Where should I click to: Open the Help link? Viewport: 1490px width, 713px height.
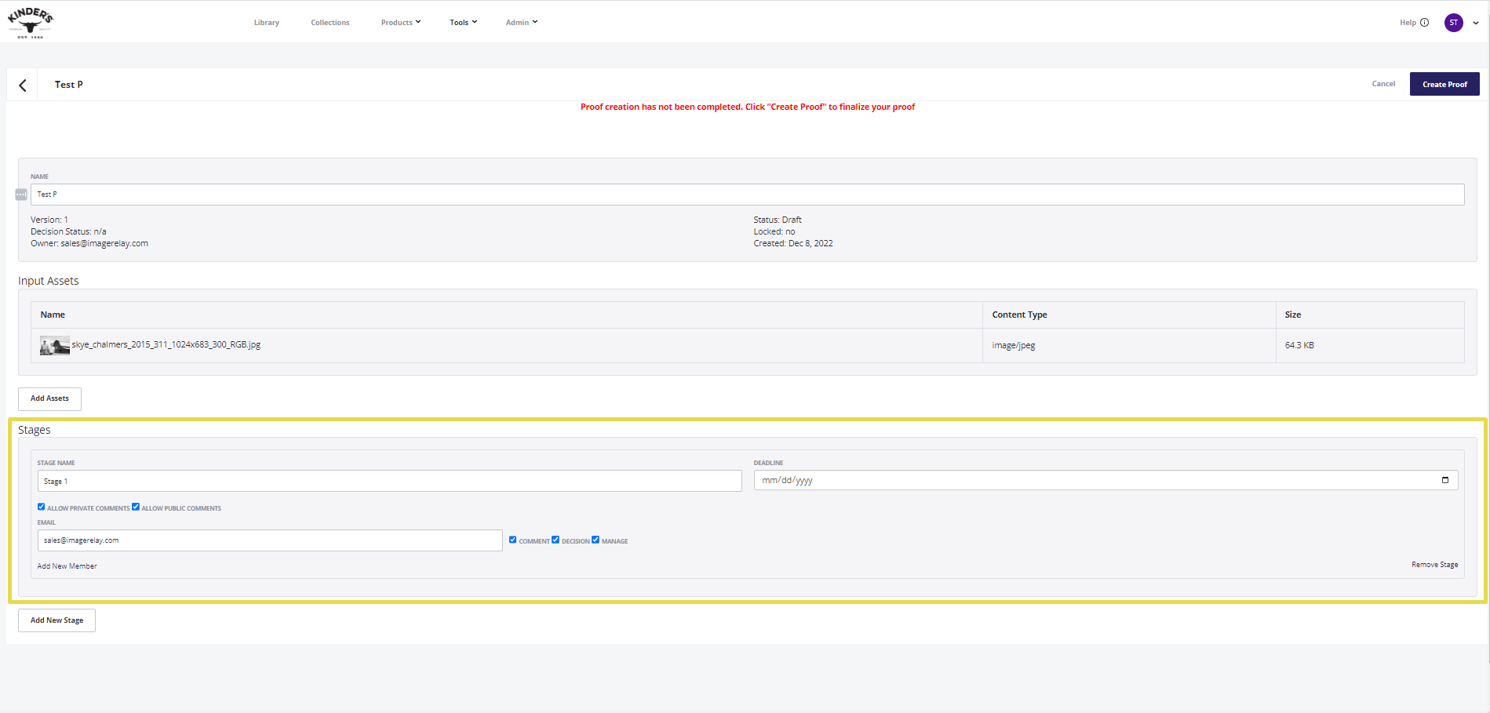[1408, 23]
